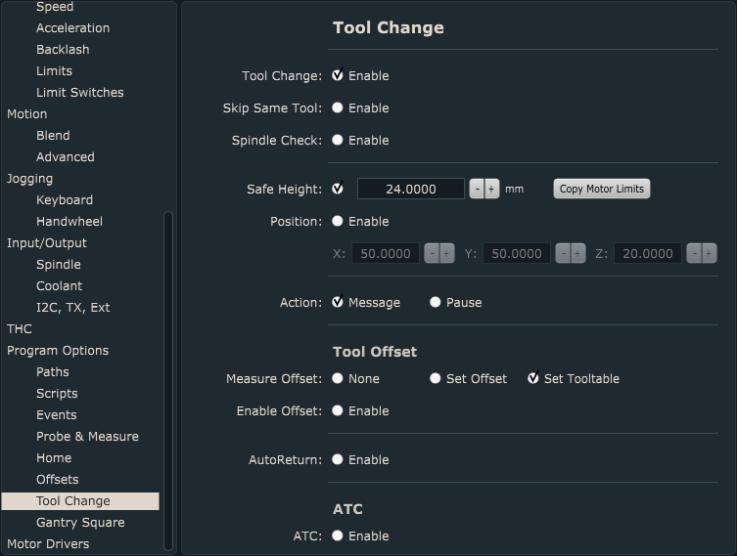Open Gantry Square settings page
Screen dimensions: 737x556
tap(80, 522)
